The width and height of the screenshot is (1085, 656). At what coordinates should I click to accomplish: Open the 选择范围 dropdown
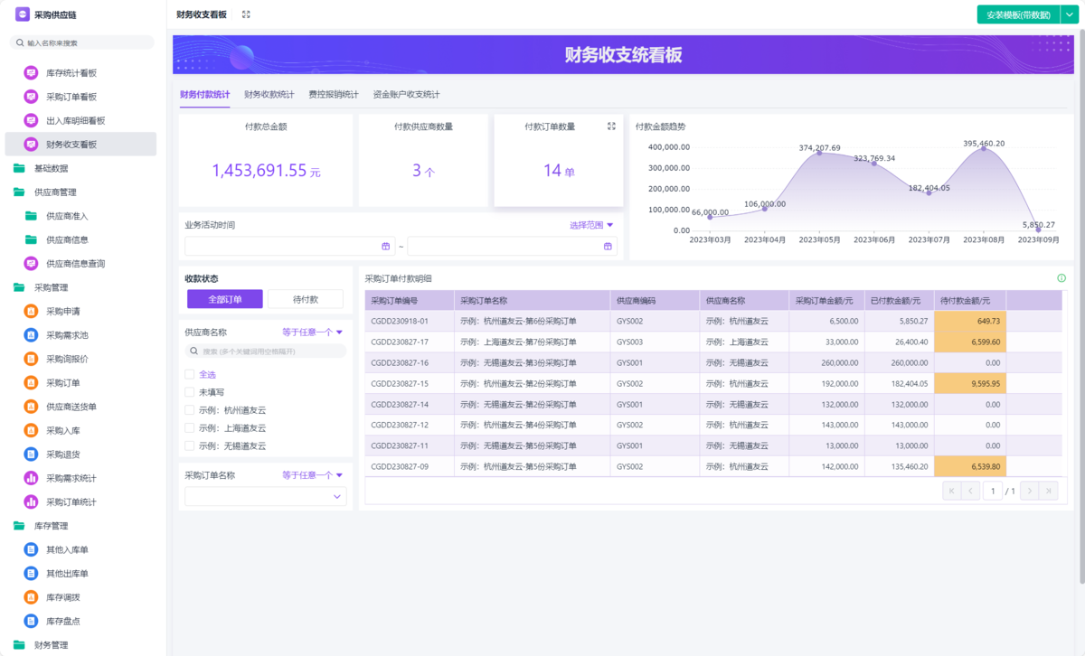coord(591,225)
